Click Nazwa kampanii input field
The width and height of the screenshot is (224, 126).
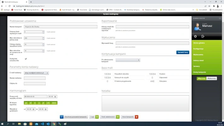(x=60, y=27)
